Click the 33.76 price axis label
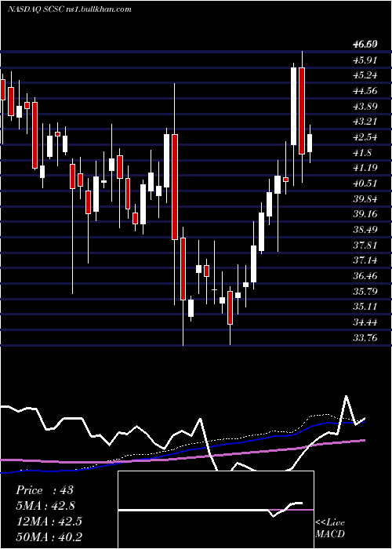This screenshot has width=392, height=549. pyautogui.click(x=365, y=337)
